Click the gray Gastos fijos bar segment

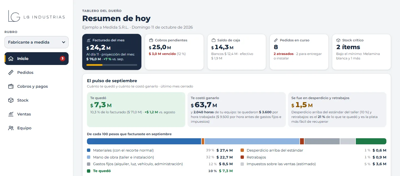[x=322, y=141]
